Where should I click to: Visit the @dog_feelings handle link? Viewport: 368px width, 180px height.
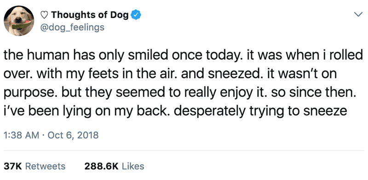pyautogui.click(x=72, y=28)
